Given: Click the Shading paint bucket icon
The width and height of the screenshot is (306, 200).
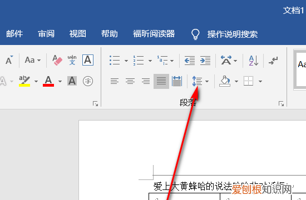Looking at the screenshot, I should 225,81.
